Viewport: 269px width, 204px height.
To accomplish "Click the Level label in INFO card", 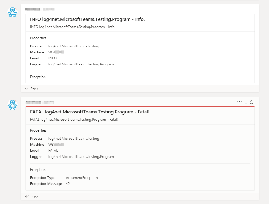I will pyautogui.click(x=34, y=58).
